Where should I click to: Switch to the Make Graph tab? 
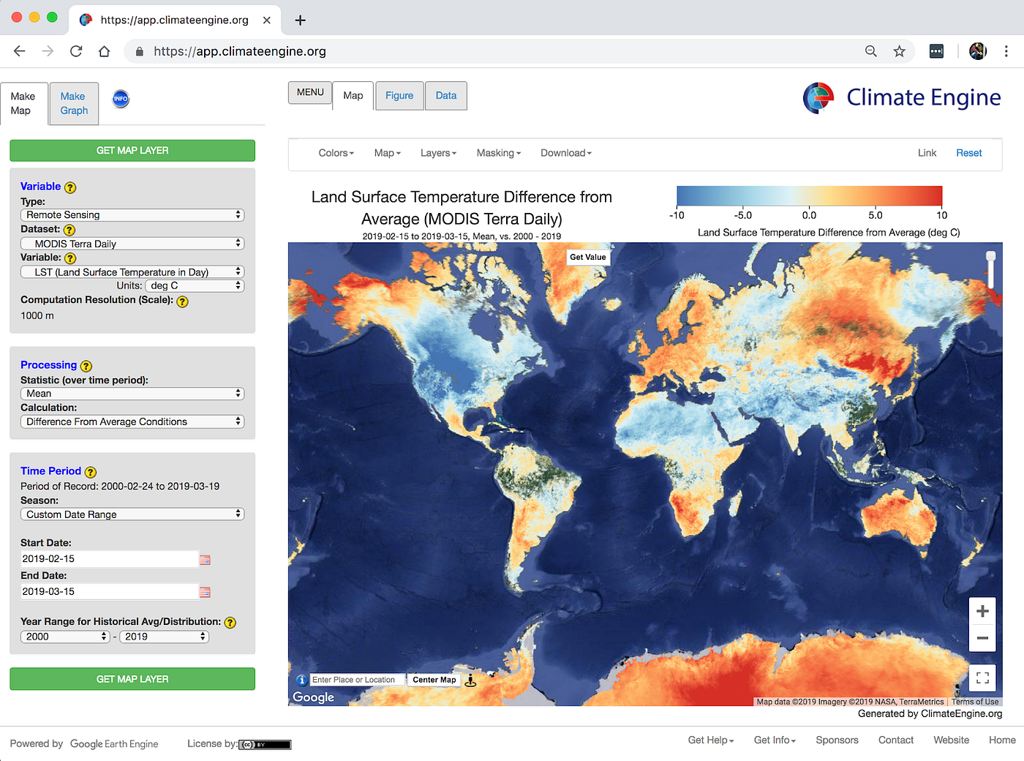coord(74,103)
